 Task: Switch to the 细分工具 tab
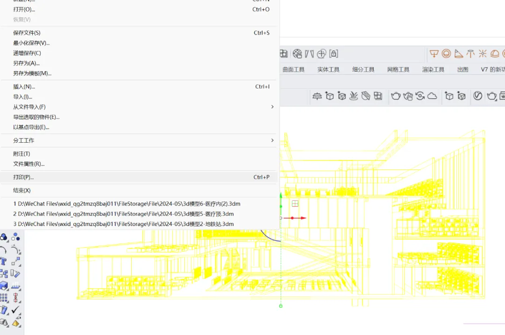(x=363, y=69)
